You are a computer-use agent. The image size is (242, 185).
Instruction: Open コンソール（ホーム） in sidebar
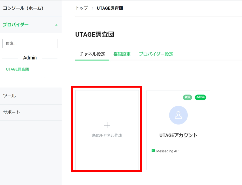(23, 8)
